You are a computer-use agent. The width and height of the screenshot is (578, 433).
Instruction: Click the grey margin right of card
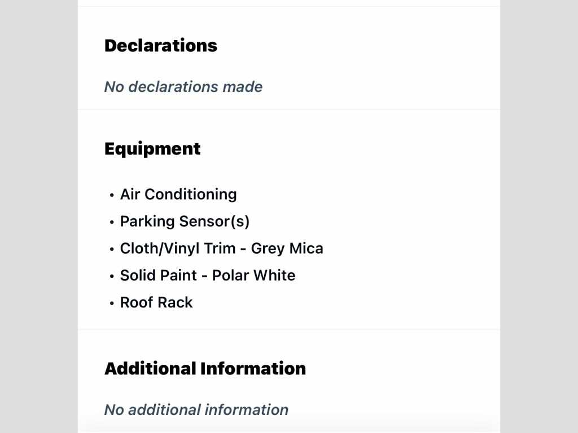click(x=539, y=216)
